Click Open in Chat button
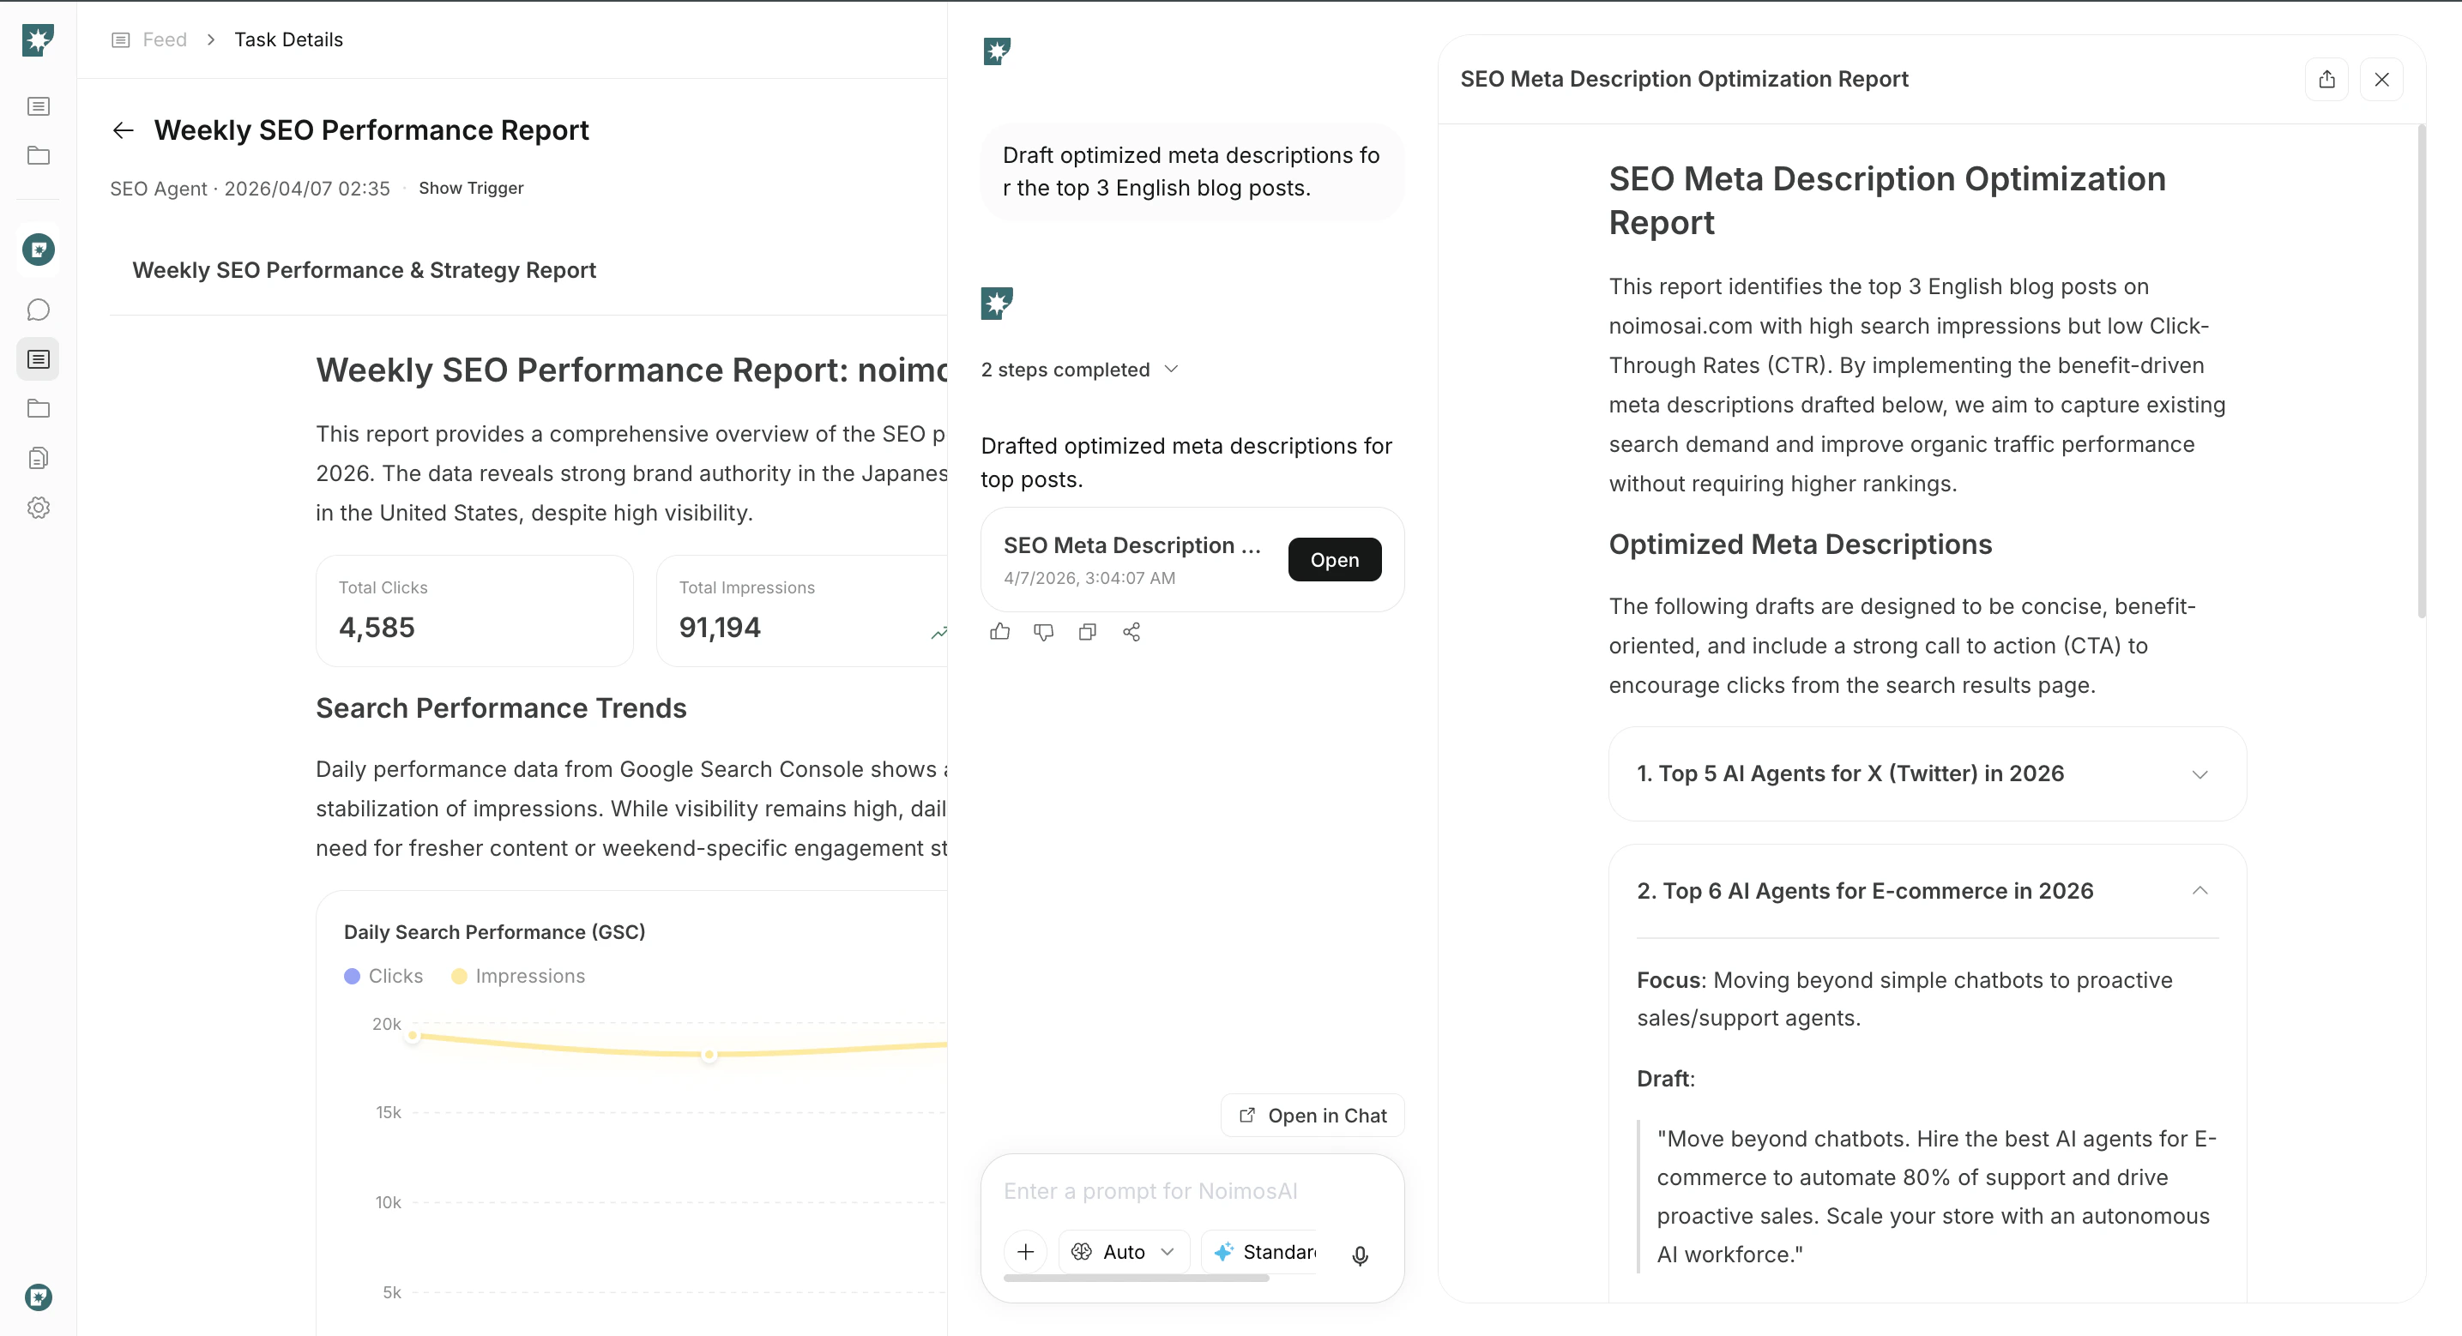The height and width of the screenshot is (1336, 2462). [x=1313, y=1116]
